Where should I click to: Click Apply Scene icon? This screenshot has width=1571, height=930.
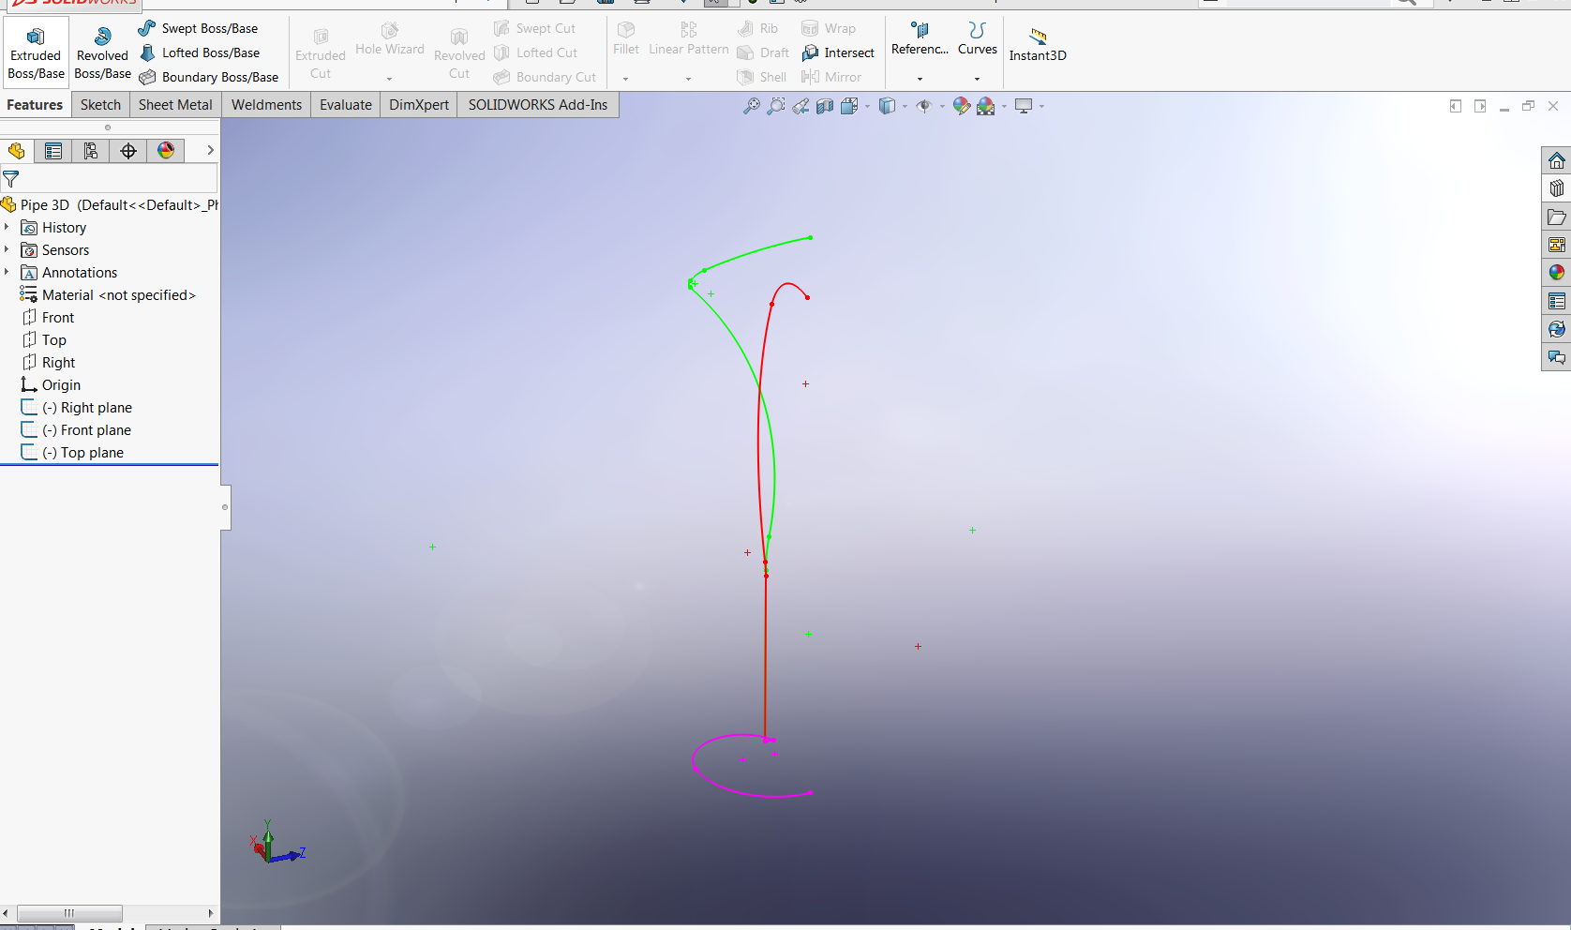pos(985,106)
